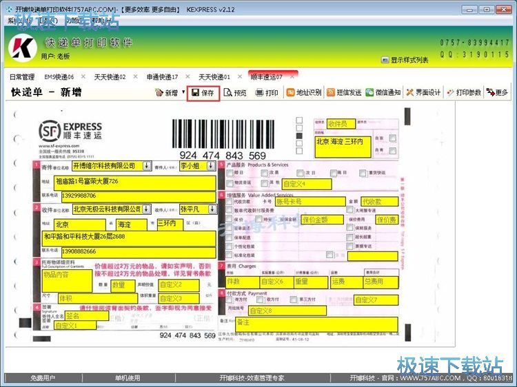Click the 保价金额 insured amount field

pyautogui.click(x=323, y=220)
